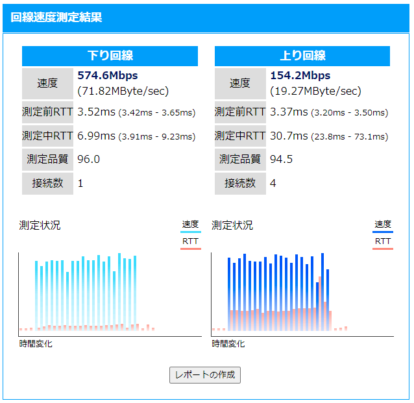Click the upload bar chart graph
This screenshot has height=403, width=414.
302,293
